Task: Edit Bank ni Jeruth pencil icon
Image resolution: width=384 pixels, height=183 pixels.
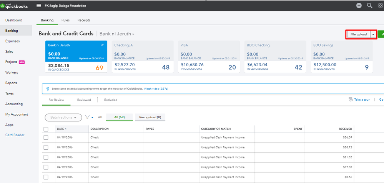Action: [102, 45]
